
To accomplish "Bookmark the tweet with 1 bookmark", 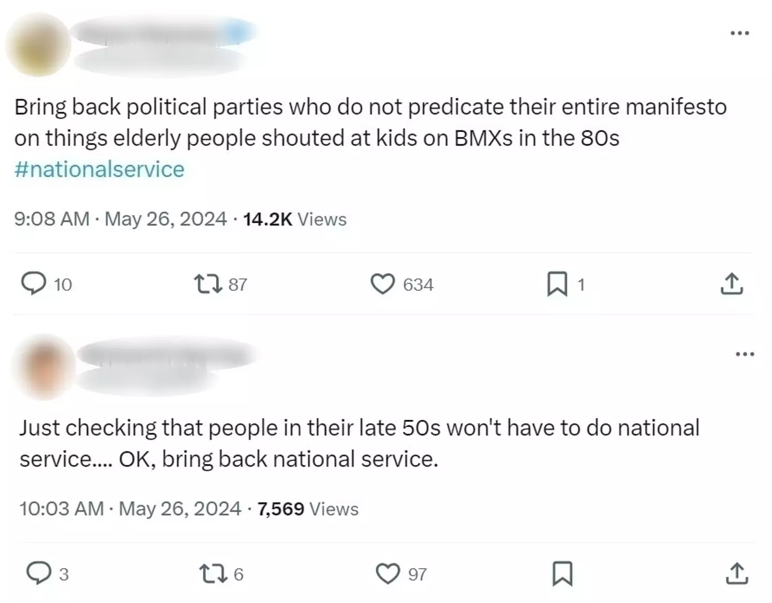I will [557, 283].
